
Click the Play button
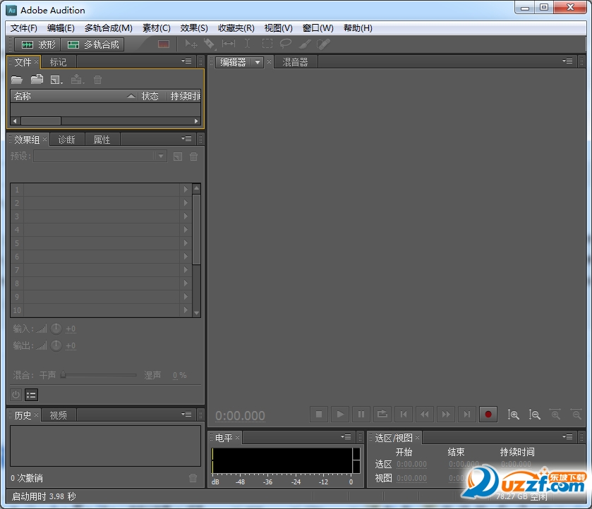click(340, 415)
